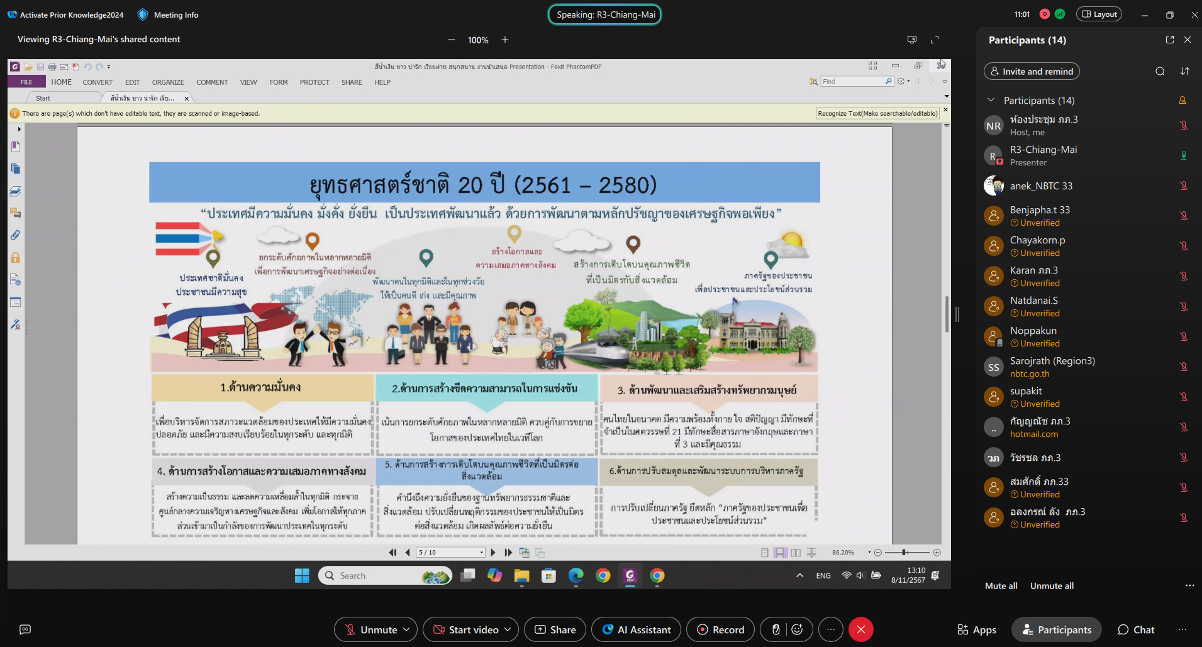Open the Foxit attachments paperclip panel
Image resolution: width=1202 pixels, height=647 pixels.
click(x=16, y=235)
